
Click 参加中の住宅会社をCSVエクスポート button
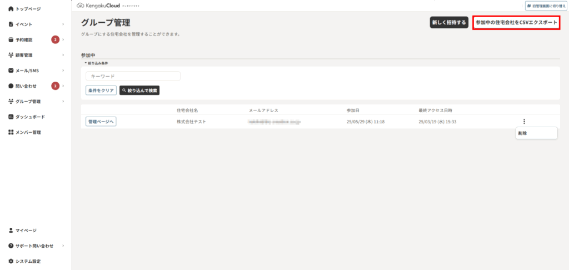coord(516,23)
